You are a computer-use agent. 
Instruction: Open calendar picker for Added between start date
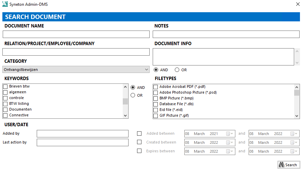coord(230,134)
